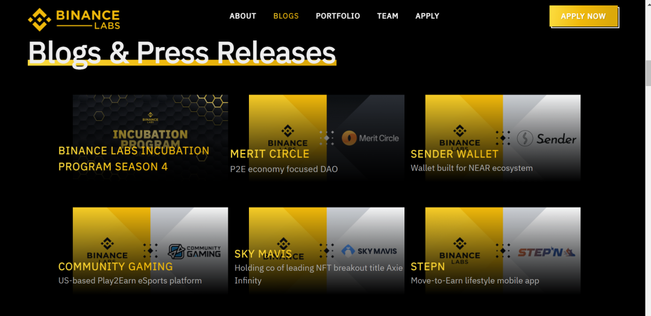Image resolution: width=651 pixels, height=316 pixels.
Task: Click 'P2E economy focused DAO' text
Action: [x=284, y=169]
